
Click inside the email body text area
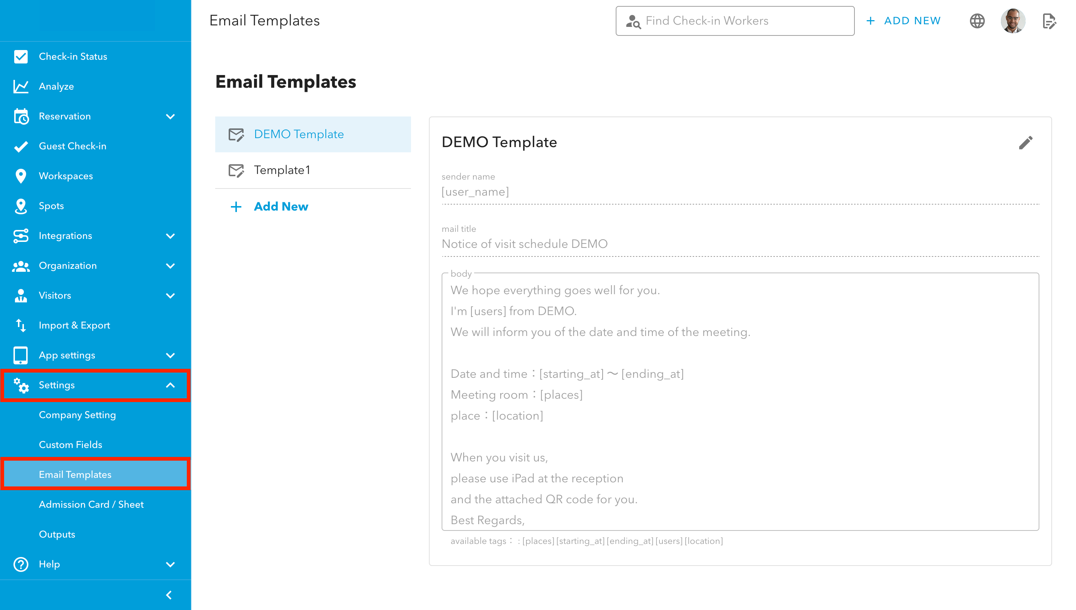pyautogui.click(x=740, y=401)
